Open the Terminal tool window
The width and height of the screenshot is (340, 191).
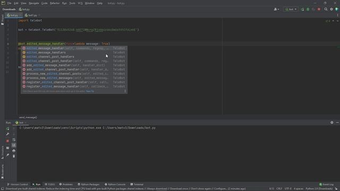click(x=137, y=185)
